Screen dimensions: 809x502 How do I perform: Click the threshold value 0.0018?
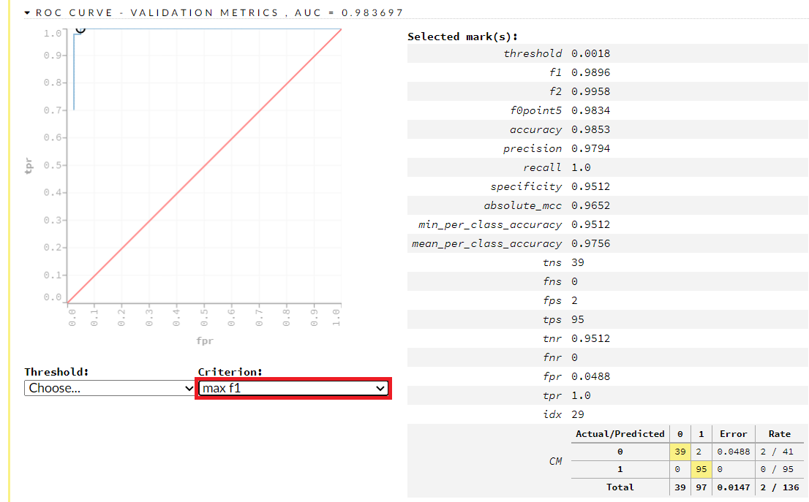[590, 53]
